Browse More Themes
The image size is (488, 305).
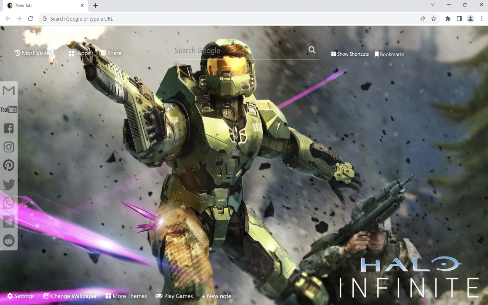click(x=126, y=296)
